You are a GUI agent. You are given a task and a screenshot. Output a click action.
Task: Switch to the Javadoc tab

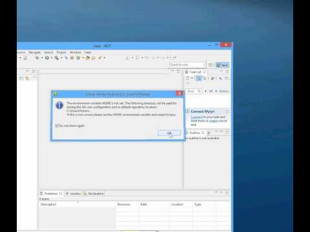pyautogui.click(x=73, y=193)
